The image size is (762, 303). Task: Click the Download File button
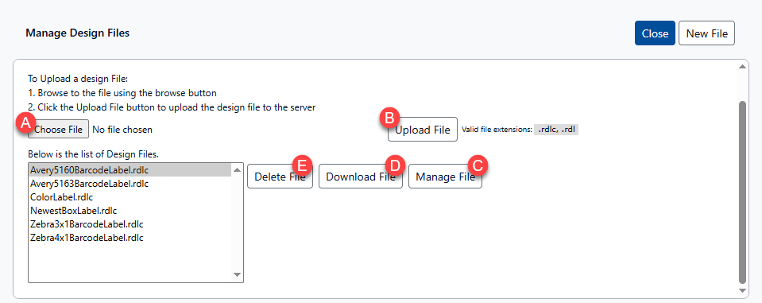tap(361, 176)
